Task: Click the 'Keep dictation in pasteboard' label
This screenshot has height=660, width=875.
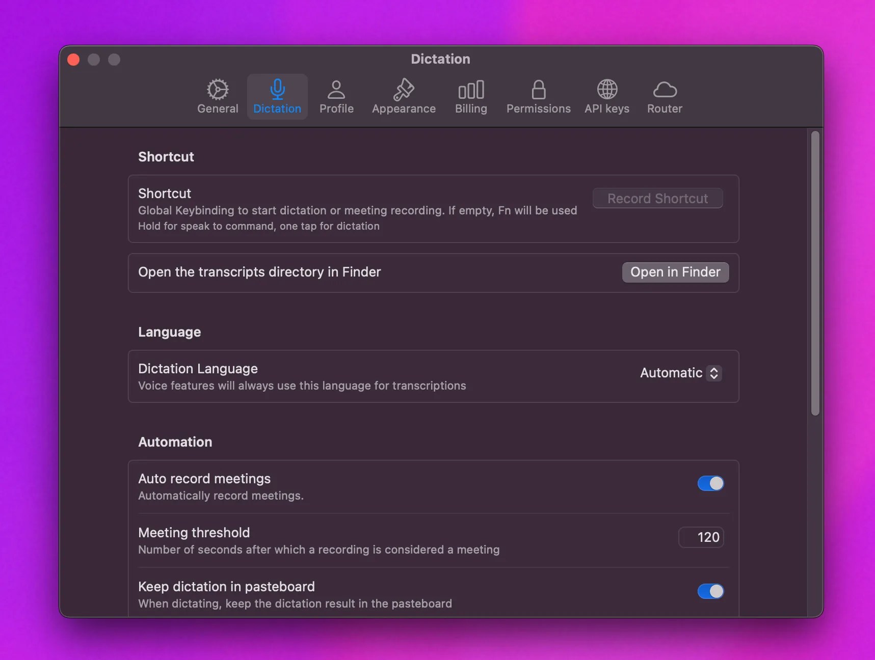Action: [x=226, y=587]
